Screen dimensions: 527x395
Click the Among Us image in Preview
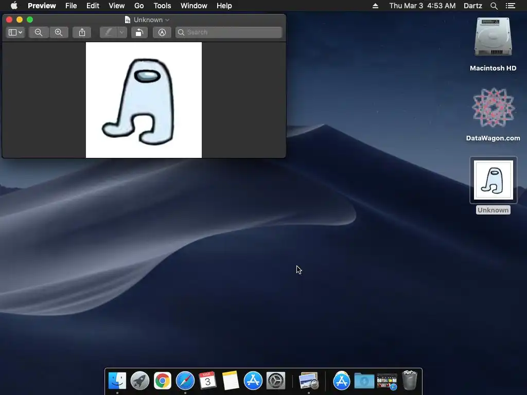click(144, 100)
